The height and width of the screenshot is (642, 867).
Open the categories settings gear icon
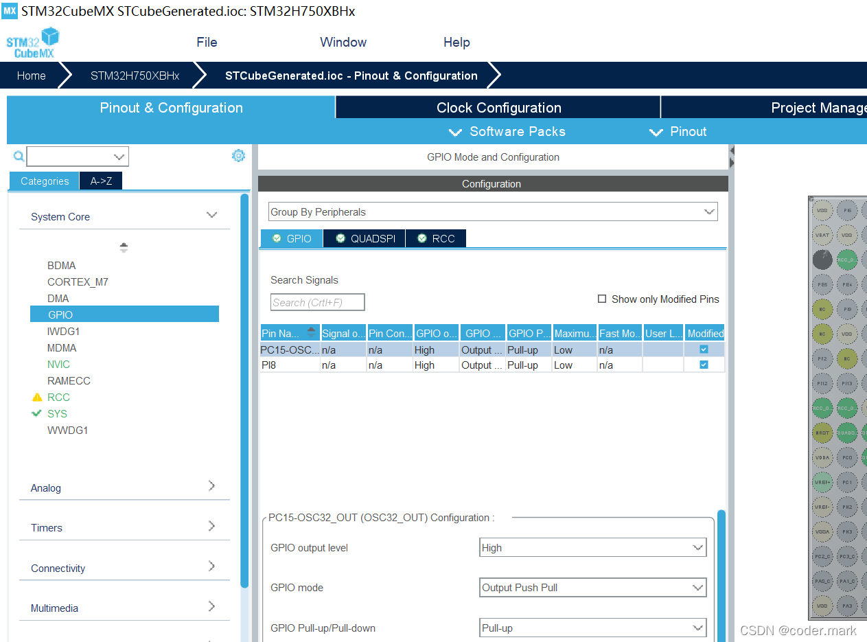pos(238,156)
